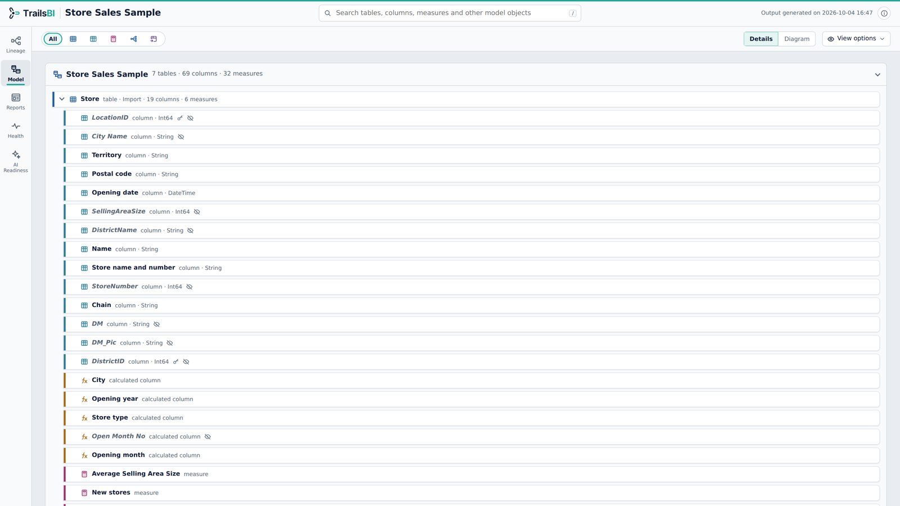Click the Store table grid icon

pyautogui.click(x=73, y=100)
